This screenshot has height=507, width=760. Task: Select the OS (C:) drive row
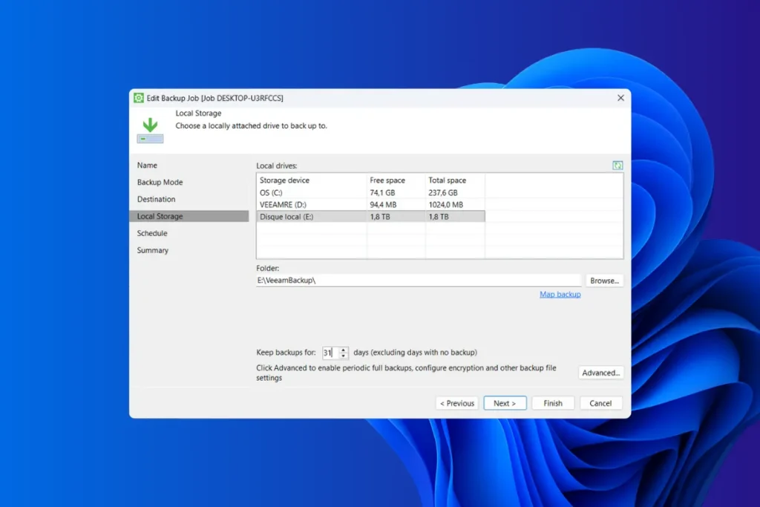pos(312,193)
